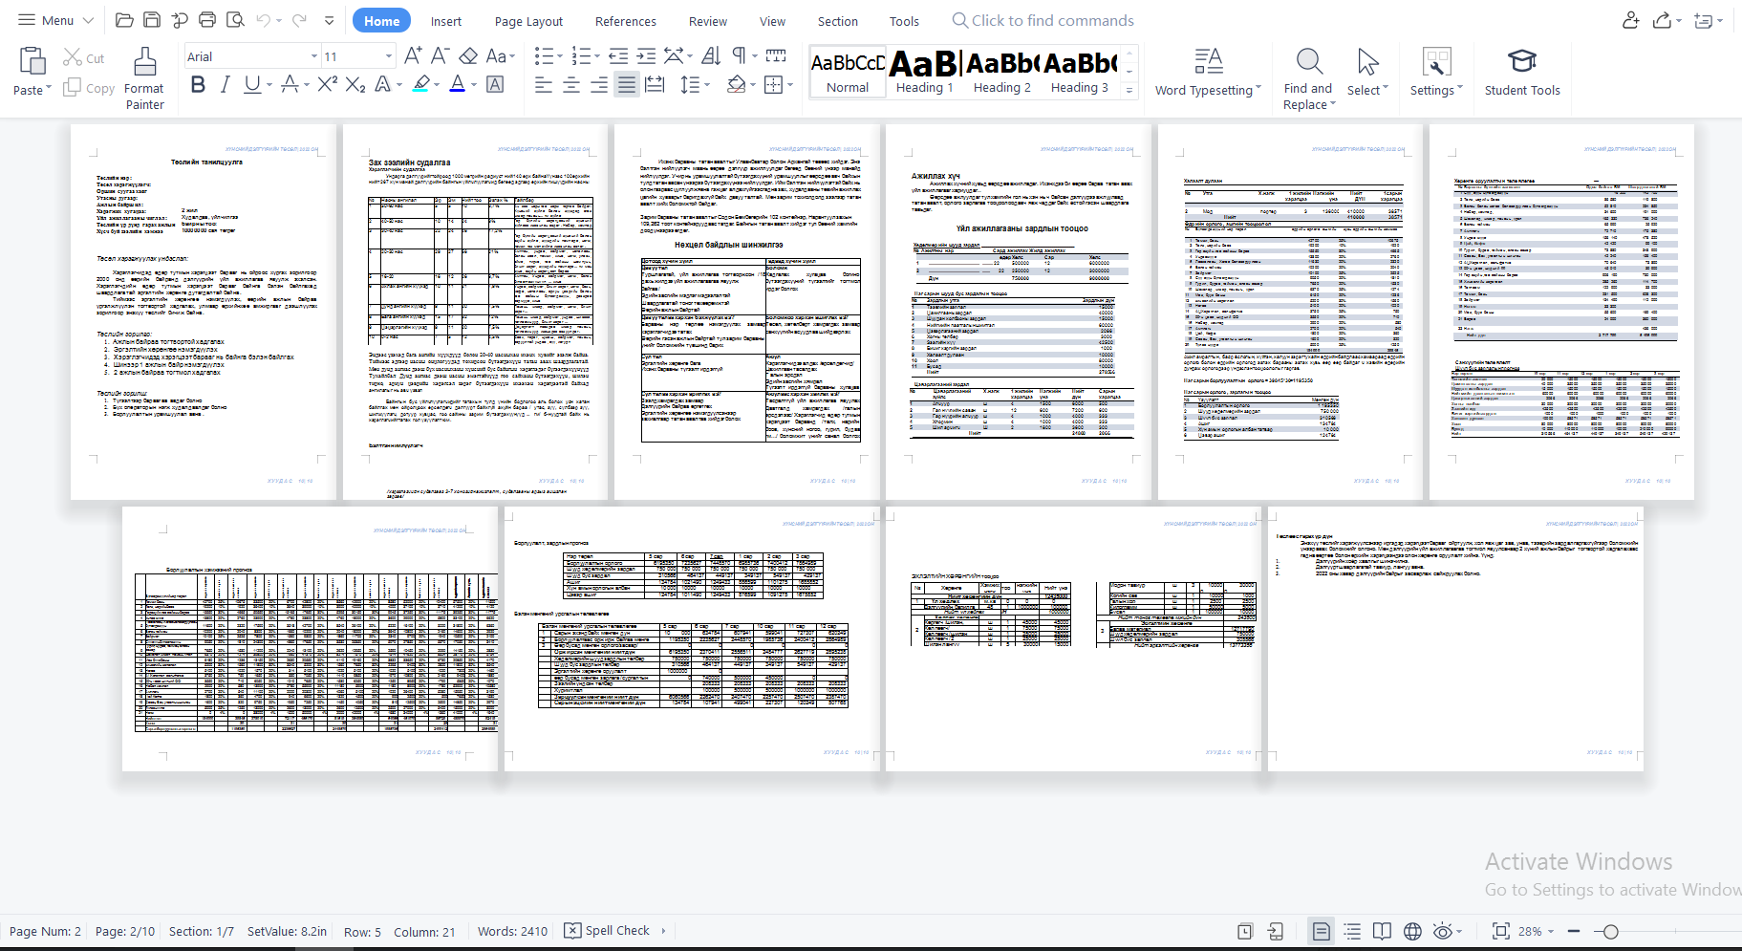The width and height of the screenshot is (1742, 951).
Task: Click the Copy button
Action: point(89,88)
